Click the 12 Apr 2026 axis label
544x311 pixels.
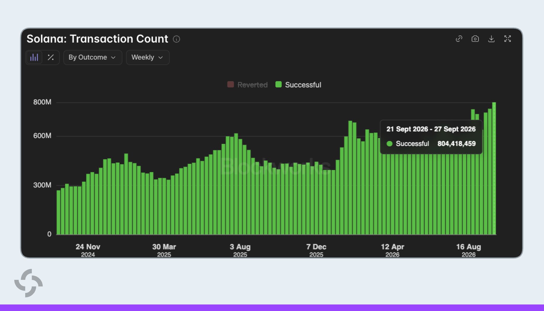[392, 250]
